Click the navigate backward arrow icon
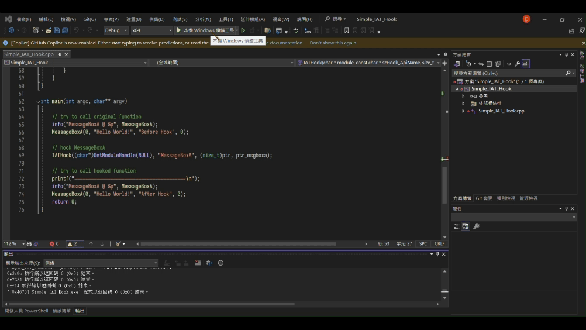The width and height of the screenshot is (586, 330). point(12,30)
